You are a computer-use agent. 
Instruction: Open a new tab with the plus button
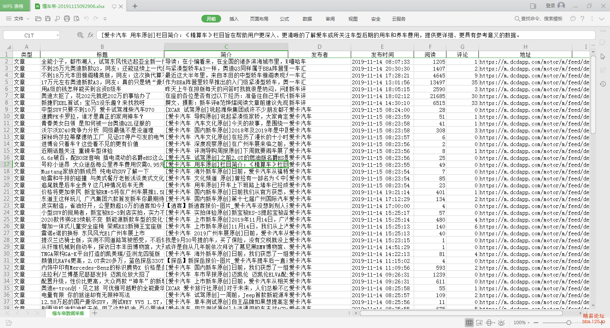tap(135, 6)
